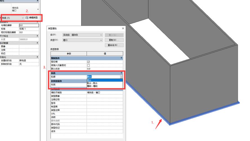Select the 创建的阶段 value 新构造
The width and height of the screenshot is (250, 141).
[29, 60]
